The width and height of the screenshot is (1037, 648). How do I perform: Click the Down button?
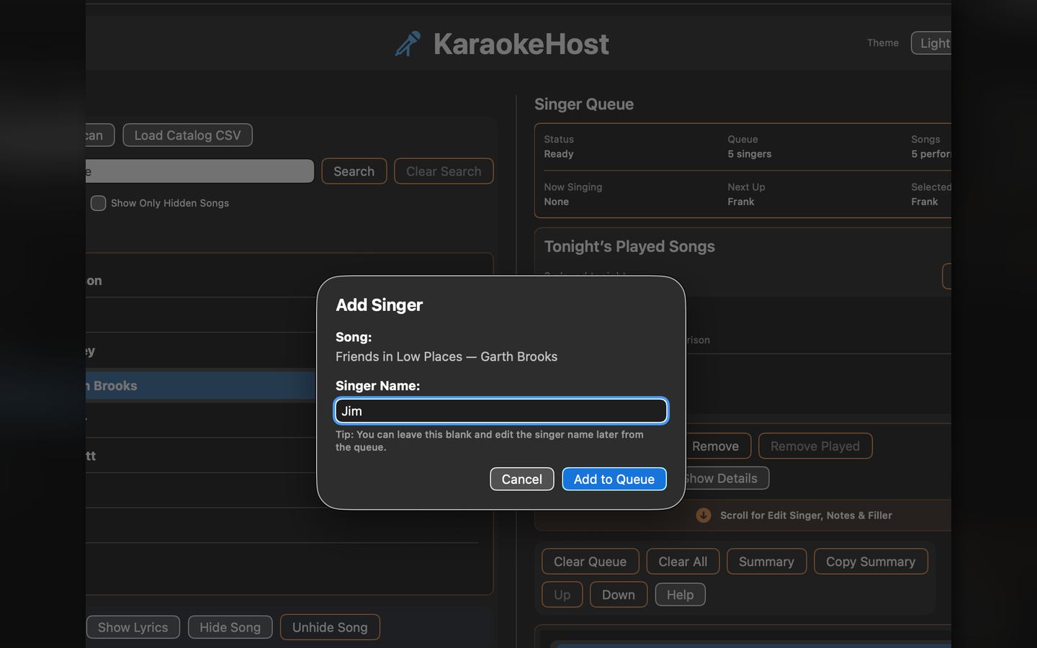[619, 595]
